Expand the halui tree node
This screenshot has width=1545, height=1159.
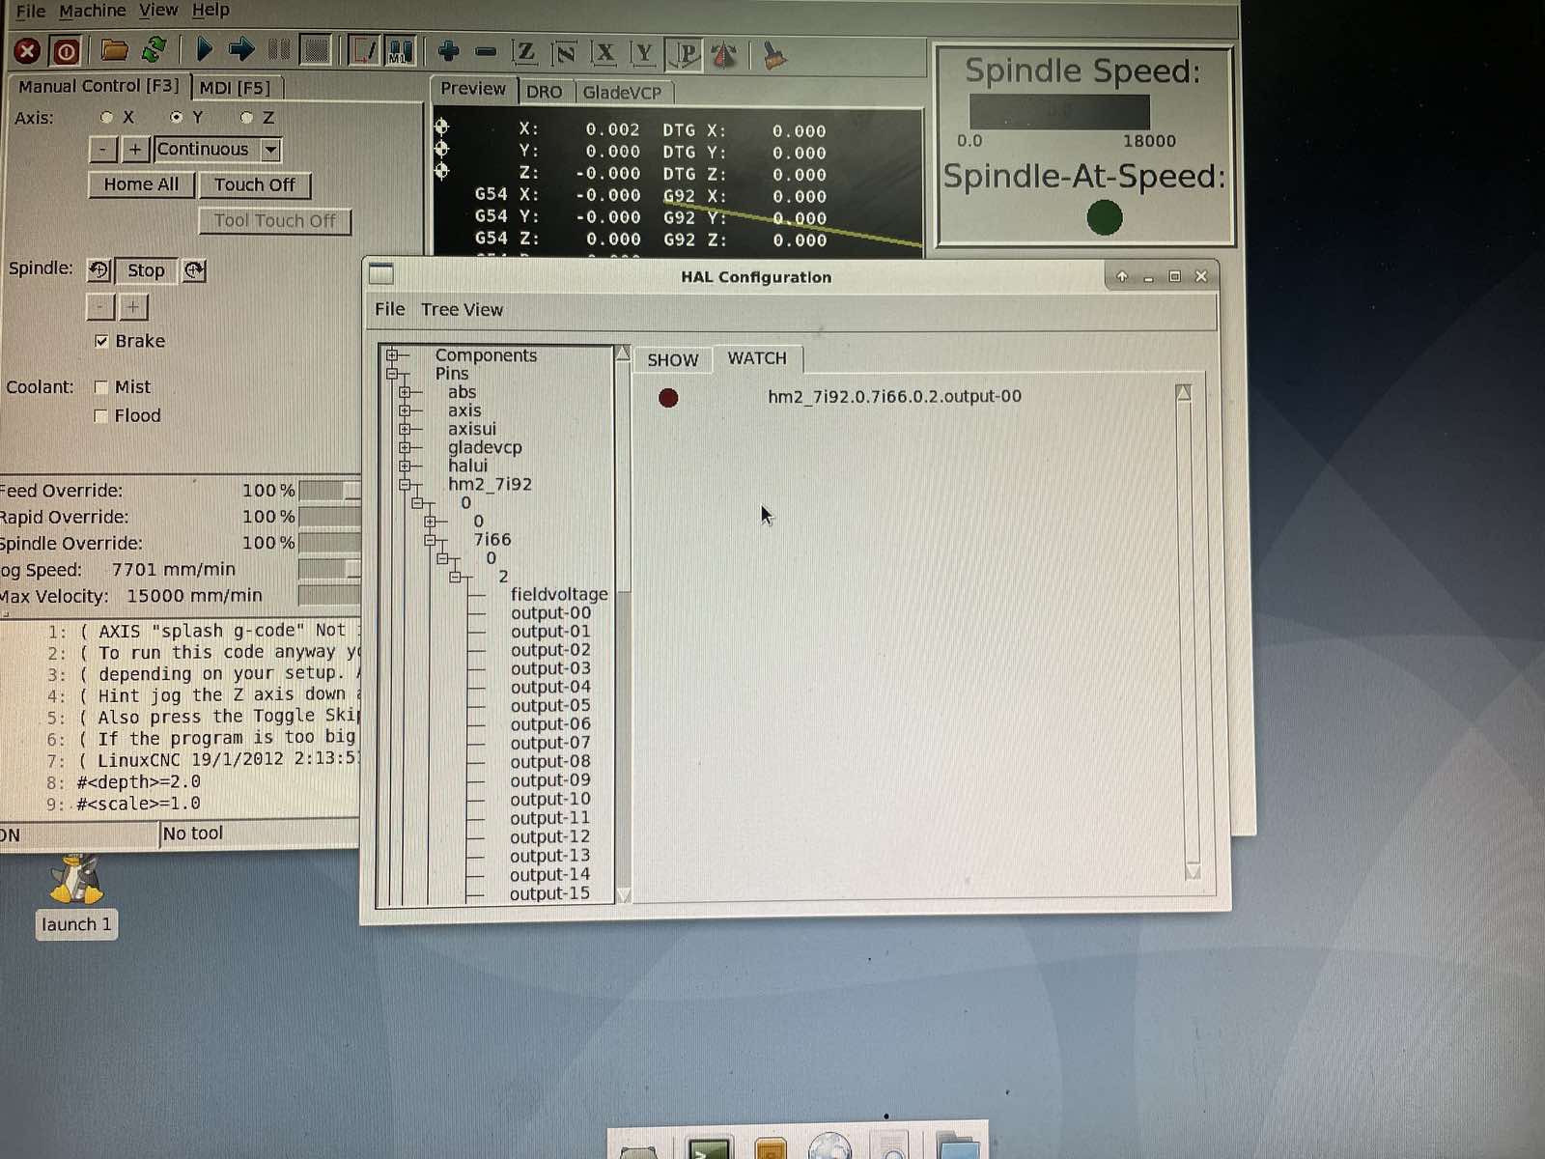(x=406, y=466)
